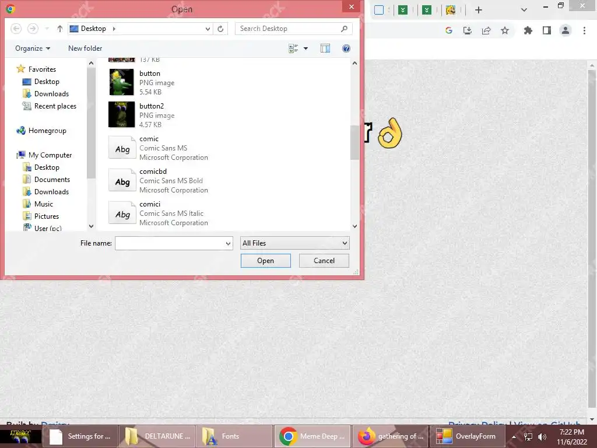Screen dimensions: 597x448
Task: Open Chrome three-dot menu
Action: pyautogui.click(x=584, y=30)
